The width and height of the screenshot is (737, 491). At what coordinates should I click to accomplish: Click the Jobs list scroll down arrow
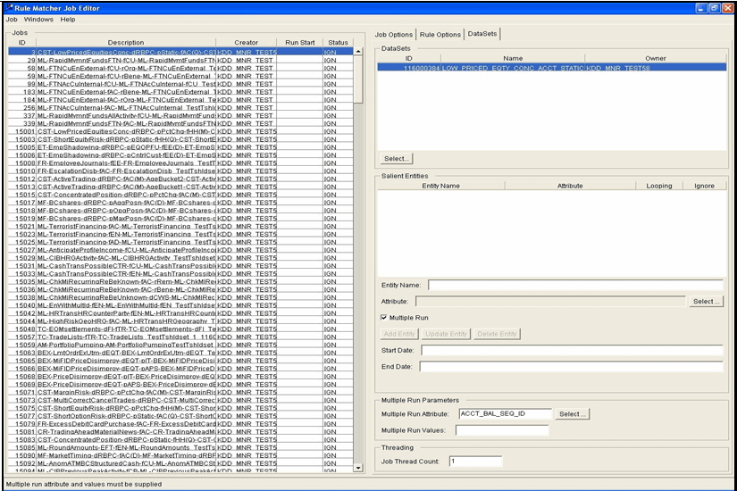click(358, 468)
